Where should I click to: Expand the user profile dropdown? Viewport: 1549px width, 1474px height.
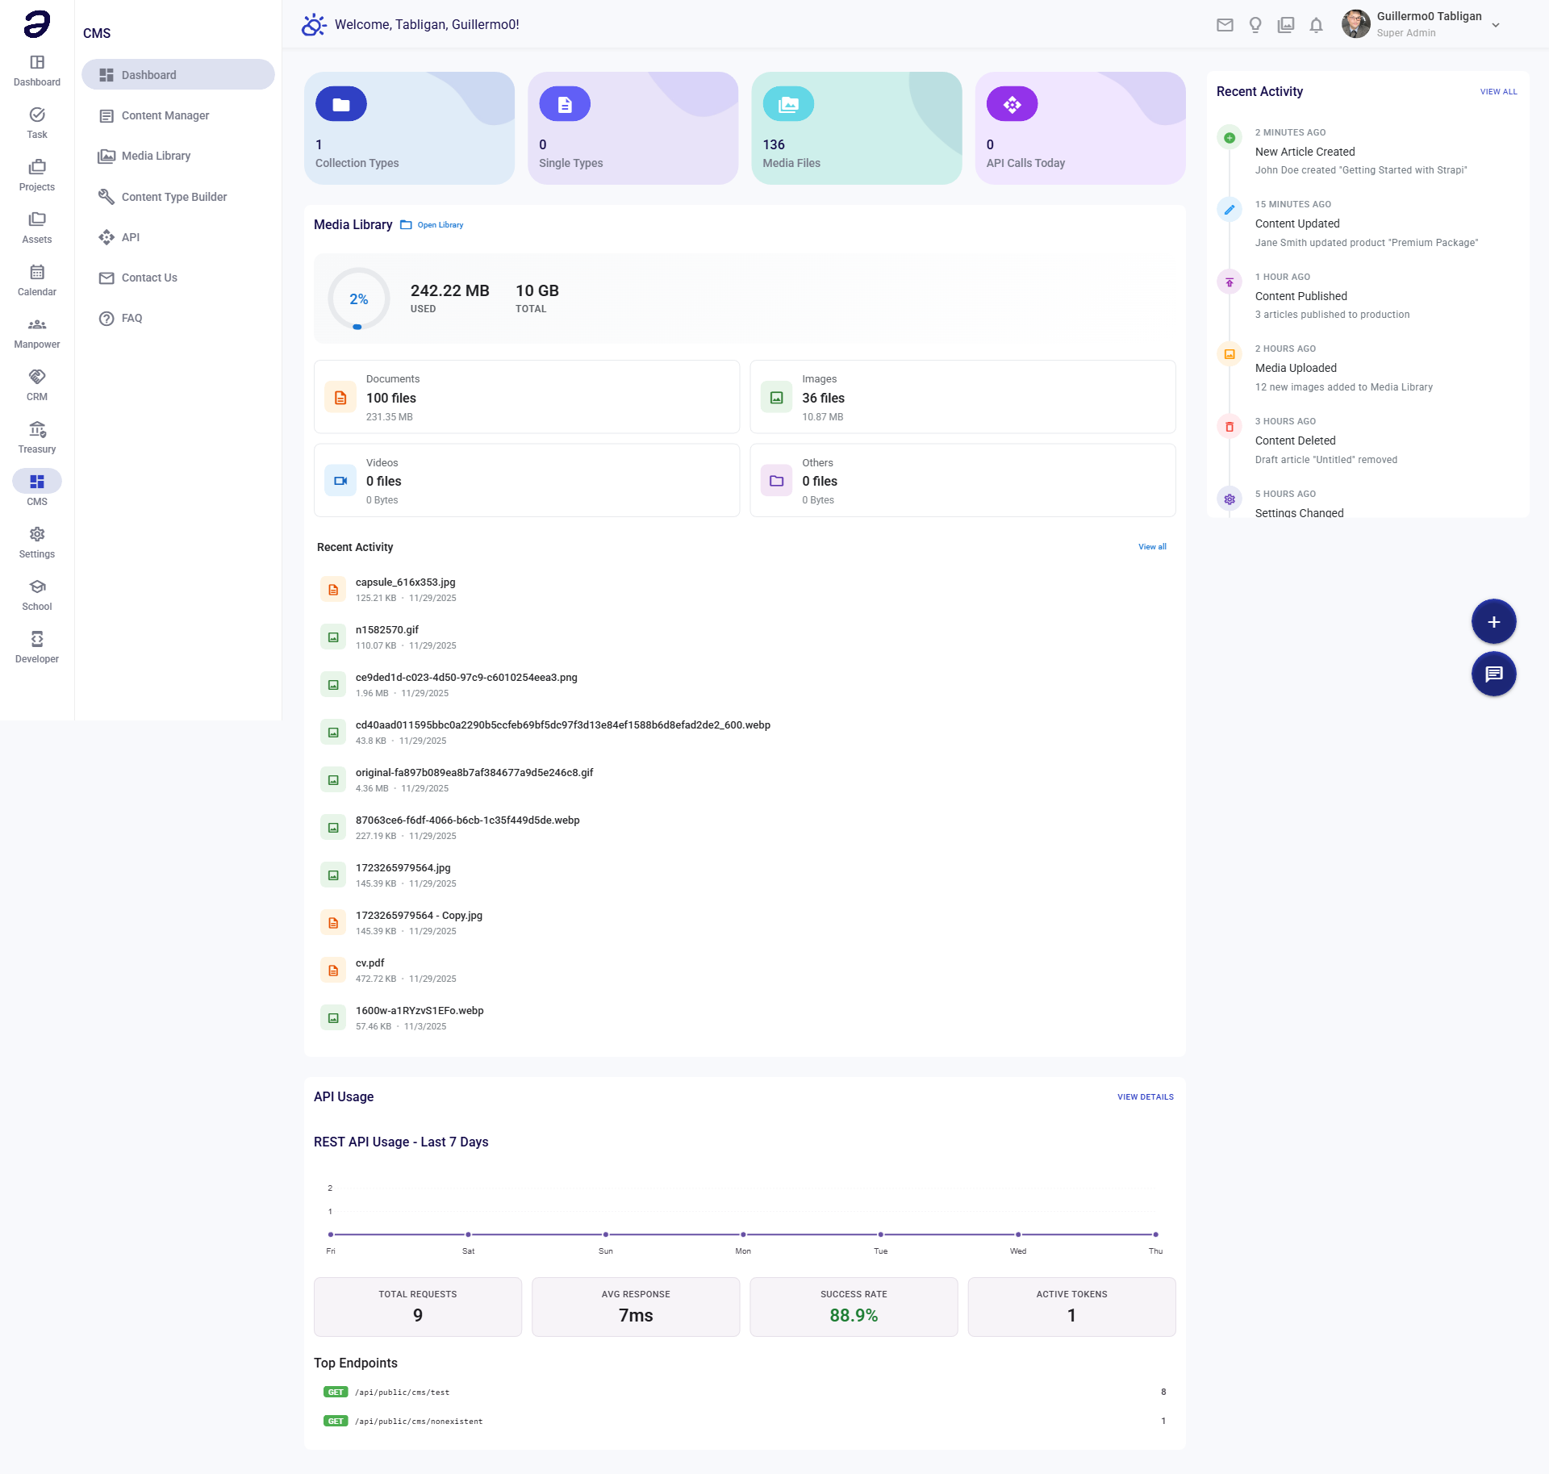[x=1497, y=25]
